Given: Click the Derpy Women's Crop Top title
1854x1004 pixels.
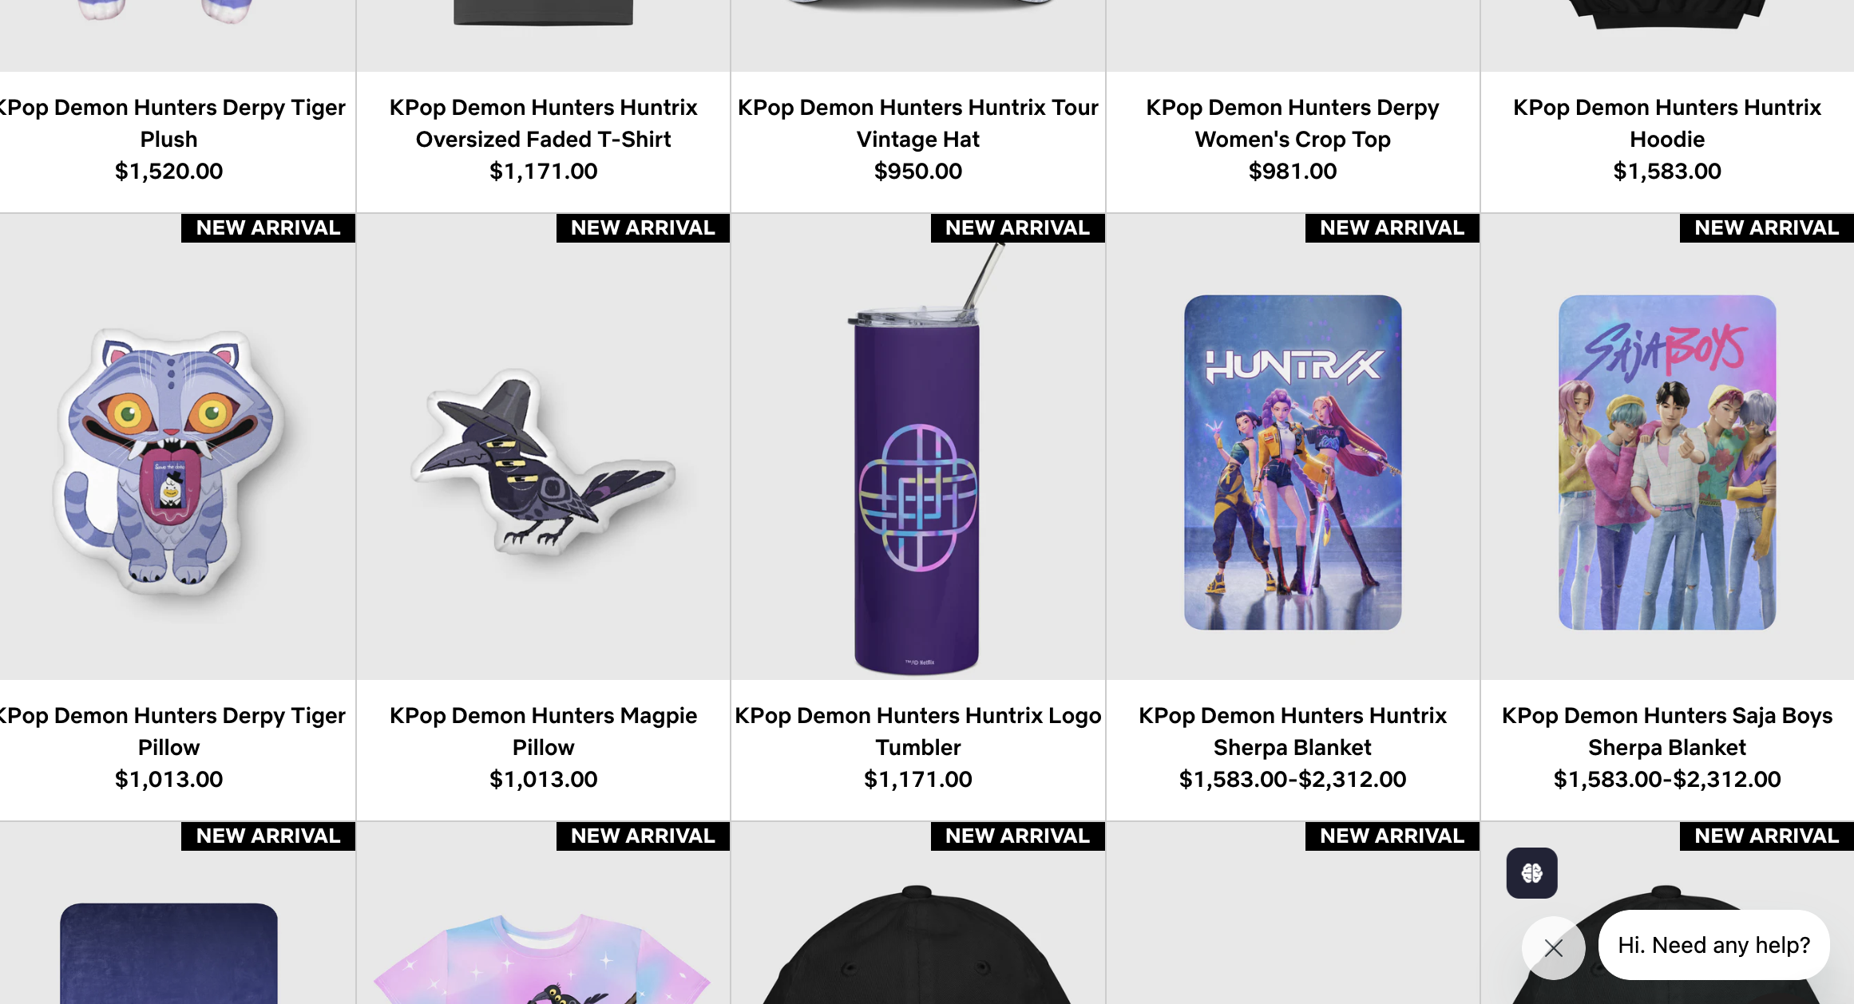Looking at the screenshot, I should 1293,123.
